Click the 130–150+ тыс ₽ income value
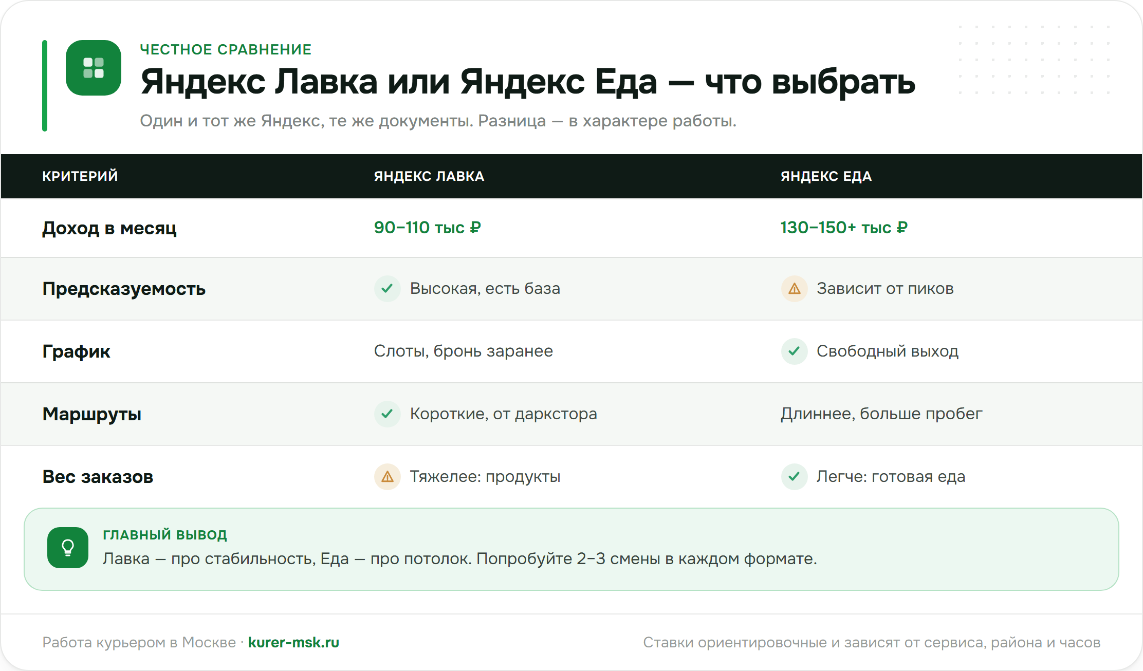Viewport: 1143px width, 671px height. 844,227
